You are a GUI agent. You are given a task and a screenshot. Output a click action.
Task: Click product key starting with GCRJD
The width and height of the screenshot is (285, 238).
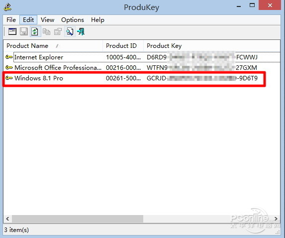202,78
